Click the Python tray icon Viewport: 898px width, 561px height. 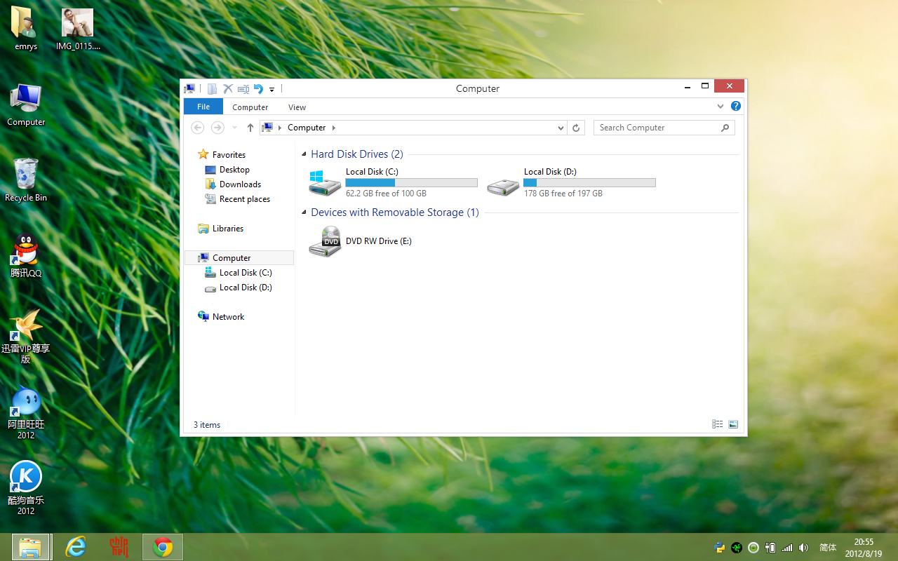(x=719, y=548)
